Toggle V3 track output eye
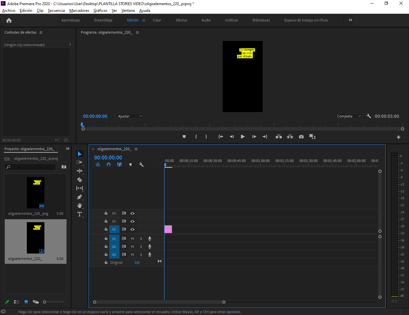The width and height of the screenshot is (409, 315). click(132, 213)
